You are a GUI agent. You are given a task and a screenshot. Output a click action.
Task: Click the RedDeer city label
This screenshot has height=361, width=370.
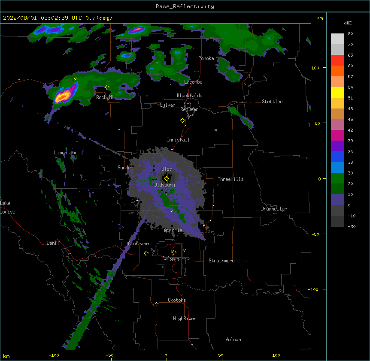pos(189,109)
